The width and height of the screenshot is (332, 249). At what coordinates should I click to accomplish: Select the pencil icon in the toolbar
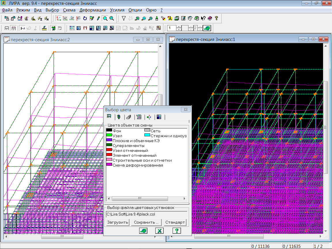click(98, 18)
